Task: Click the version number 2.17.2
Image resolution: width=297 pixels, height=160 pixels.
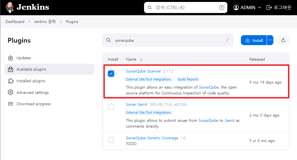Action: 168,71
